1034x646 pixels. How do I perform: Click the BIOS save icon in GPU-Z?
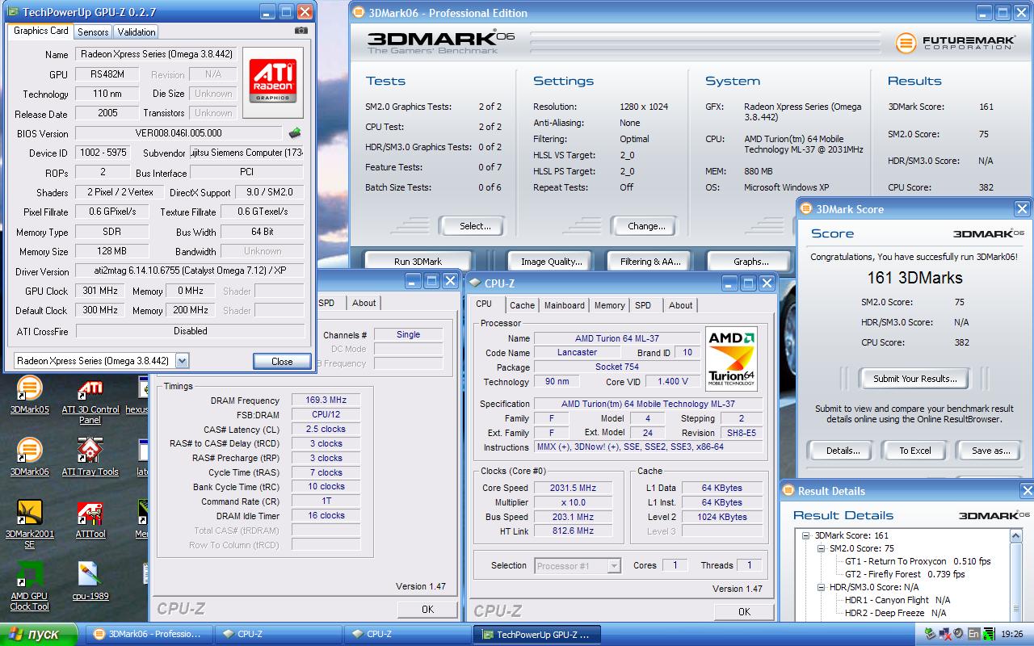(x=295, y=133)
